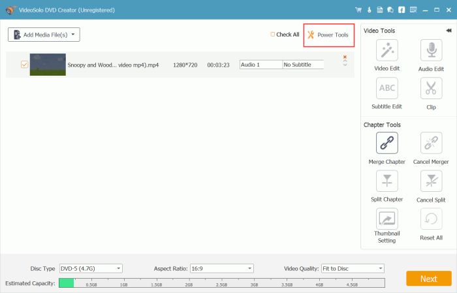The image size is (457, 293).
Task: Select the Video Tools heading
Action: 379,31
